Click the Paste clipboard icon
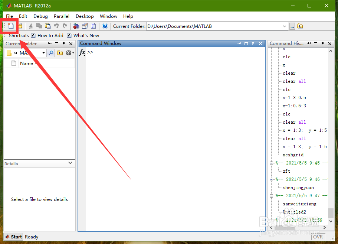 (47, 26)
